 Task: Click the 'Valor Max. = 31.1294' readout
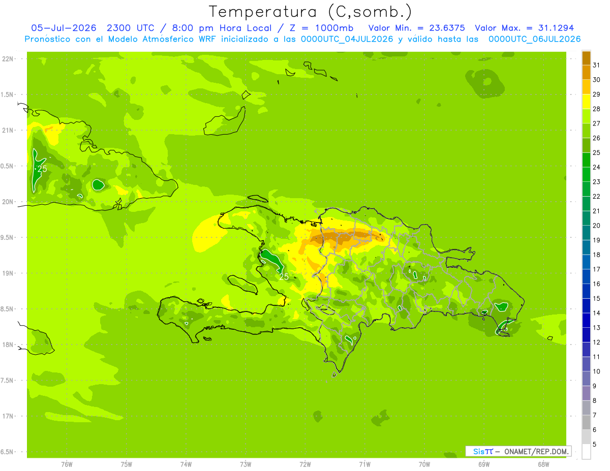click(525, 28)
